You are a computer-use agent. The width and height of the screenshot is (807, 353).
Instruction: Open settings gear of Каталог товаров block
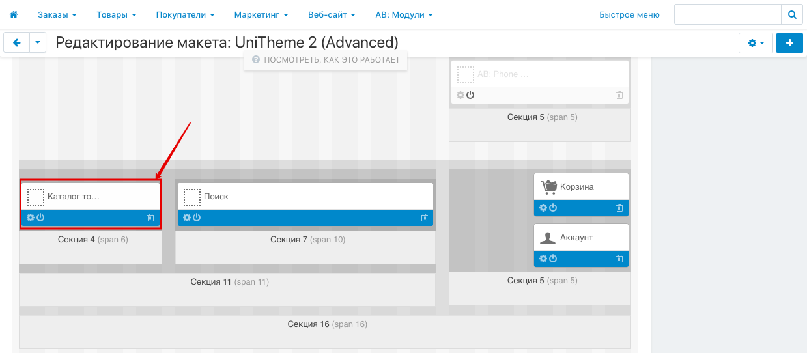click(31, 218)
